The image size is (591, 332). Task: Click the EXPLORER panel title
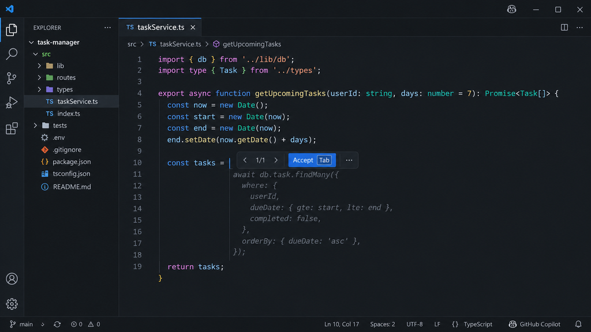pyautogui.click(x=47, y=28)
